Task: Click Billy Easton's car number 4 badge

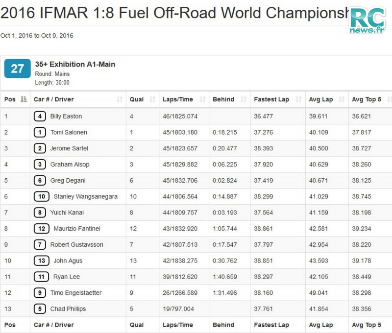Action: coord(40,117)
